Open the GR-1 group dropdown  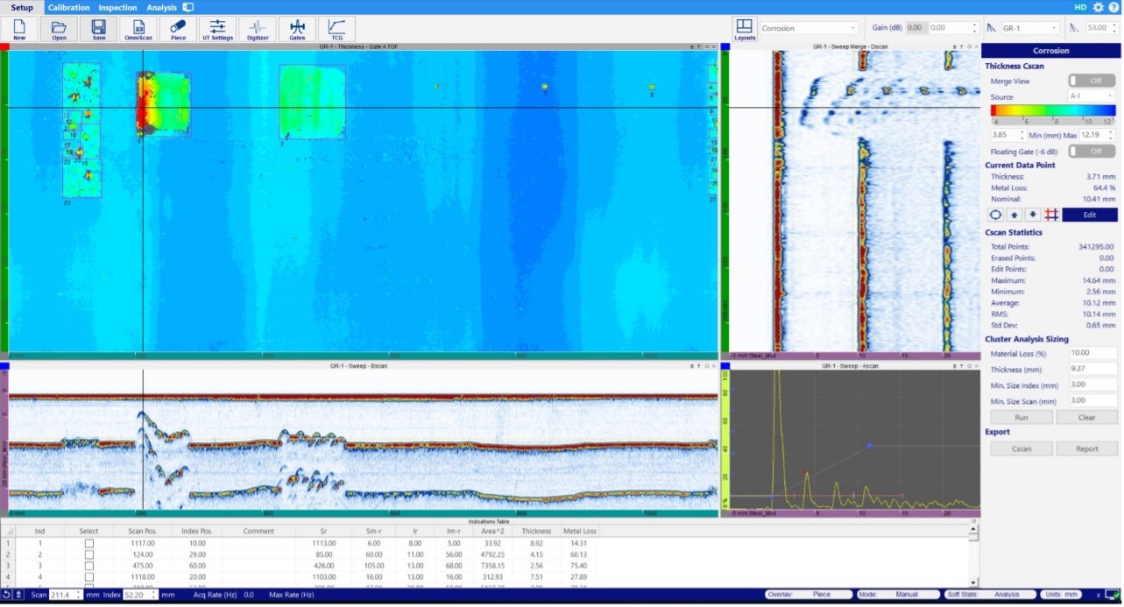(x=1029, y=28)
